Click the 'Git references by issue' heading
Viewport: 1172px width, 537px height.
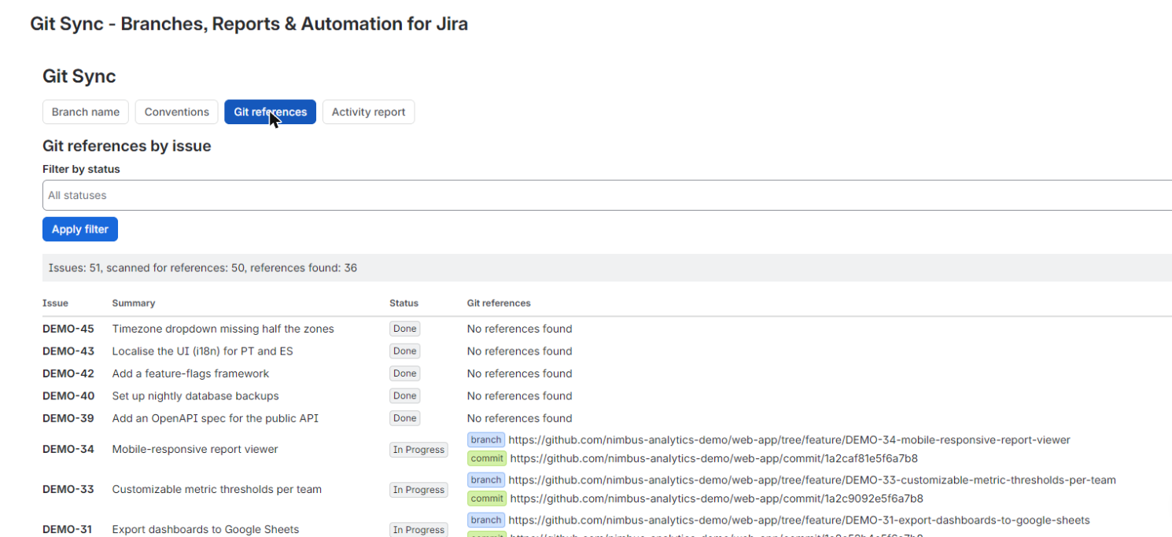(x=127, y=146)
